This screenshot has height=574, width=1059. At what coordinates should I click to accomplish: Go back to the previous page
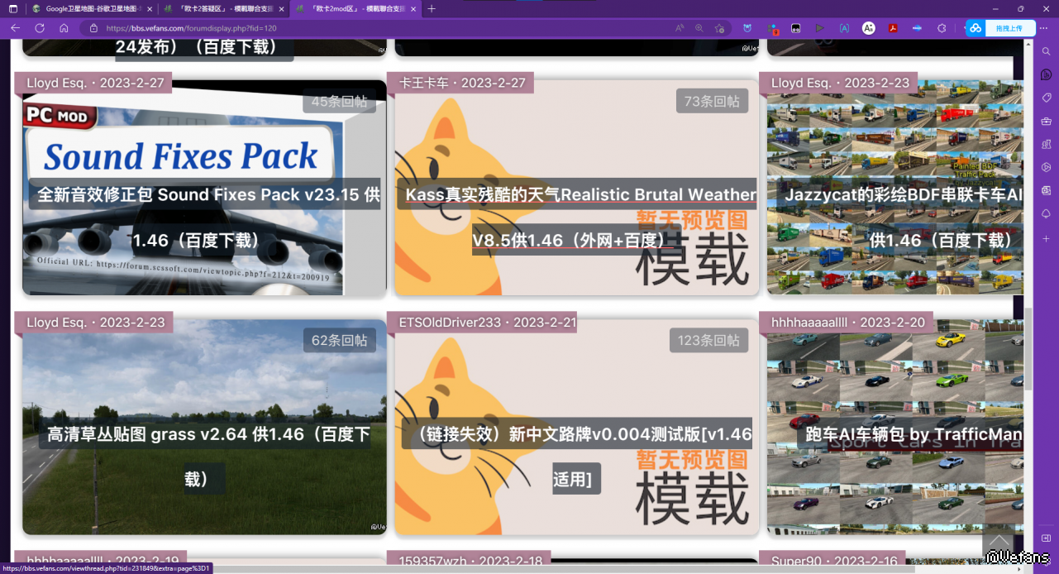click(x=15, y=28)
